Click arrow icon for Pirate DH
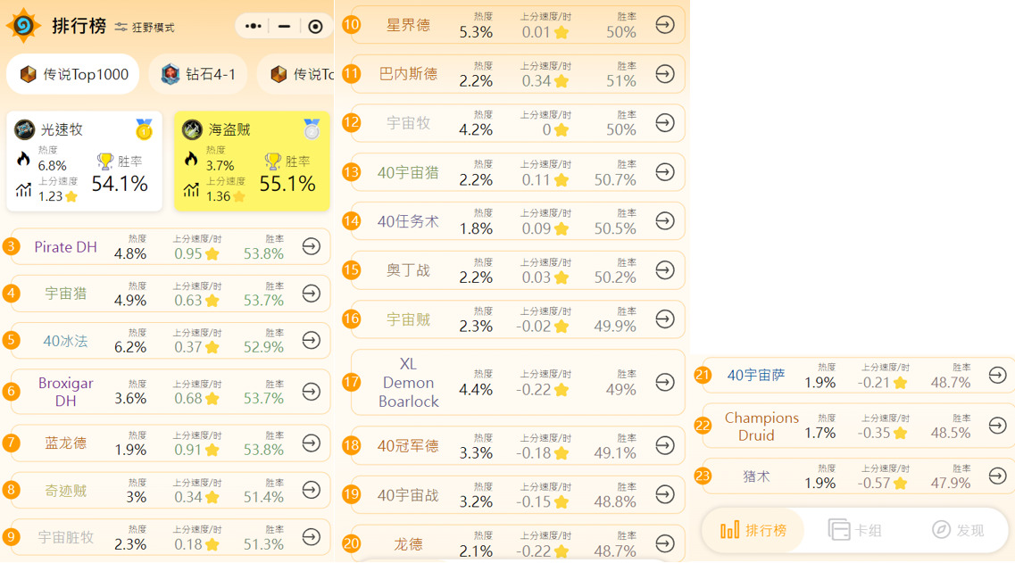Viewport: 1015px width, 563px height. coord(311,246)
